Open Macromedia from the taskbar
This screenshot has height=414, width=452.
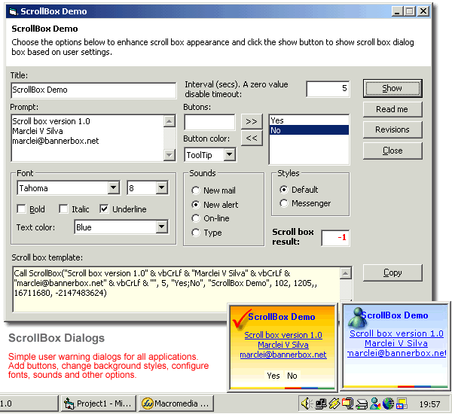pos(176,403)
